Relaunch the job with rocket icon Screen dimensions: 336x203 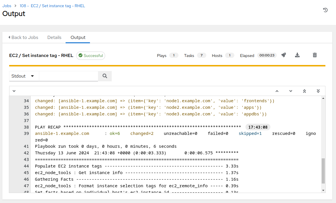point(284,55)
